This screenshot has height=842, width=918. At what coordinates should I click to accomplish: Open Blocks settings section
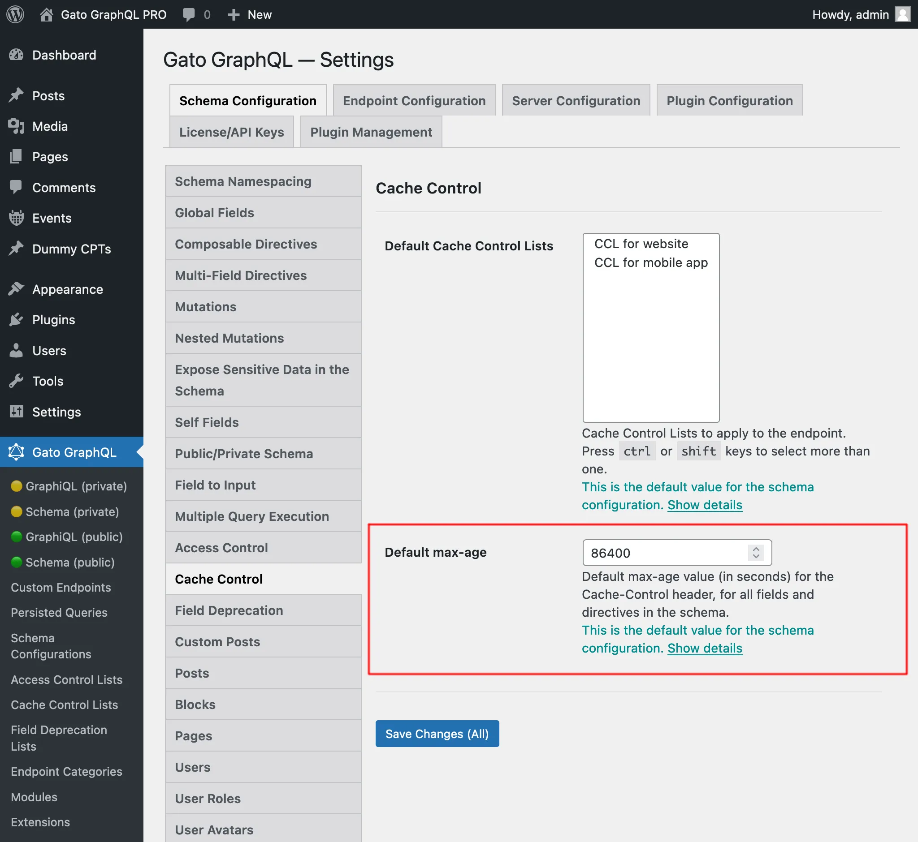pyautogui.click(x=264, y=705)
